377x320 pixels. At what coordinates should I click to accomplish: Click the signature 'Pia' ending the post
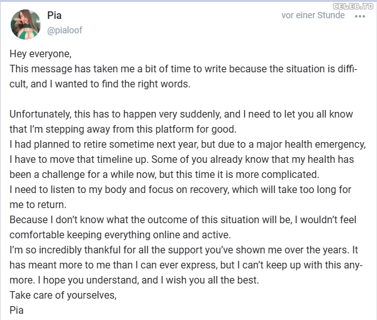pos(16,311)
